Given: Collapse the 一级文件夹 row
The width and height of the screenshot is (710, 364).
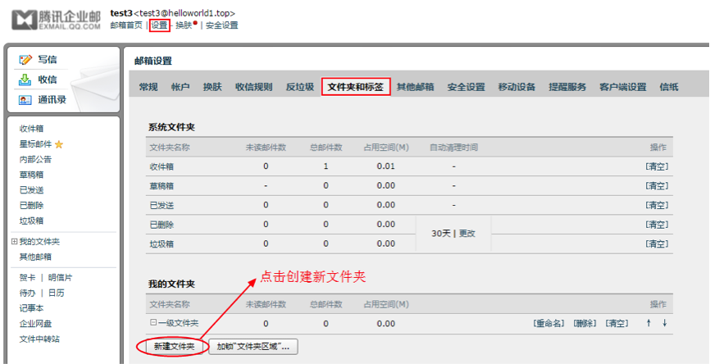Looking at the screenshot, I should (152, 323).
